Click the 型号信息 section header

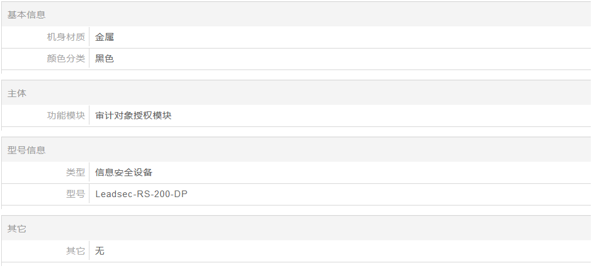click(26, 150)
